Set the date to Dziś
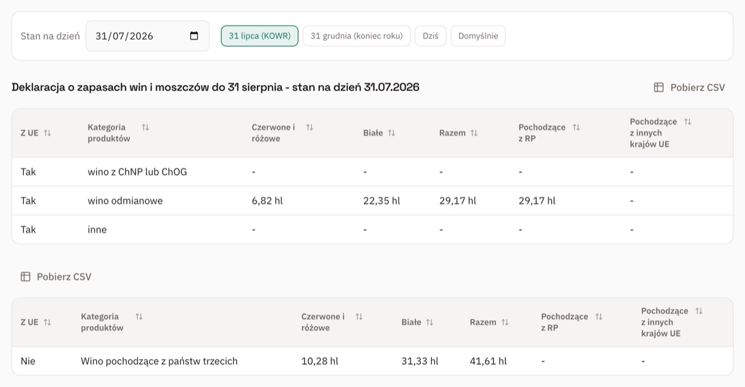The height and width of the screenshot is (387, 745). pyautogui.click(x=430, y=36)
